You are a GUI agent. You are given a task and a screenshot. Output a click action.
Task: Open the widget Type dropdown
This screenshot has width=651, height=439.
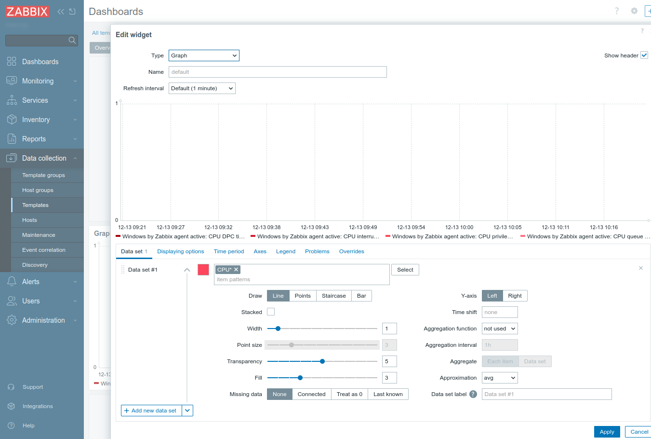[x=204, y=55]
